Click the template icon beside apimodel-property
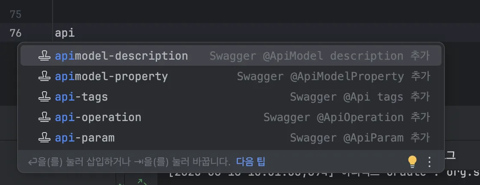The width and height of the screenshot is (480, 185). (44, 77)
